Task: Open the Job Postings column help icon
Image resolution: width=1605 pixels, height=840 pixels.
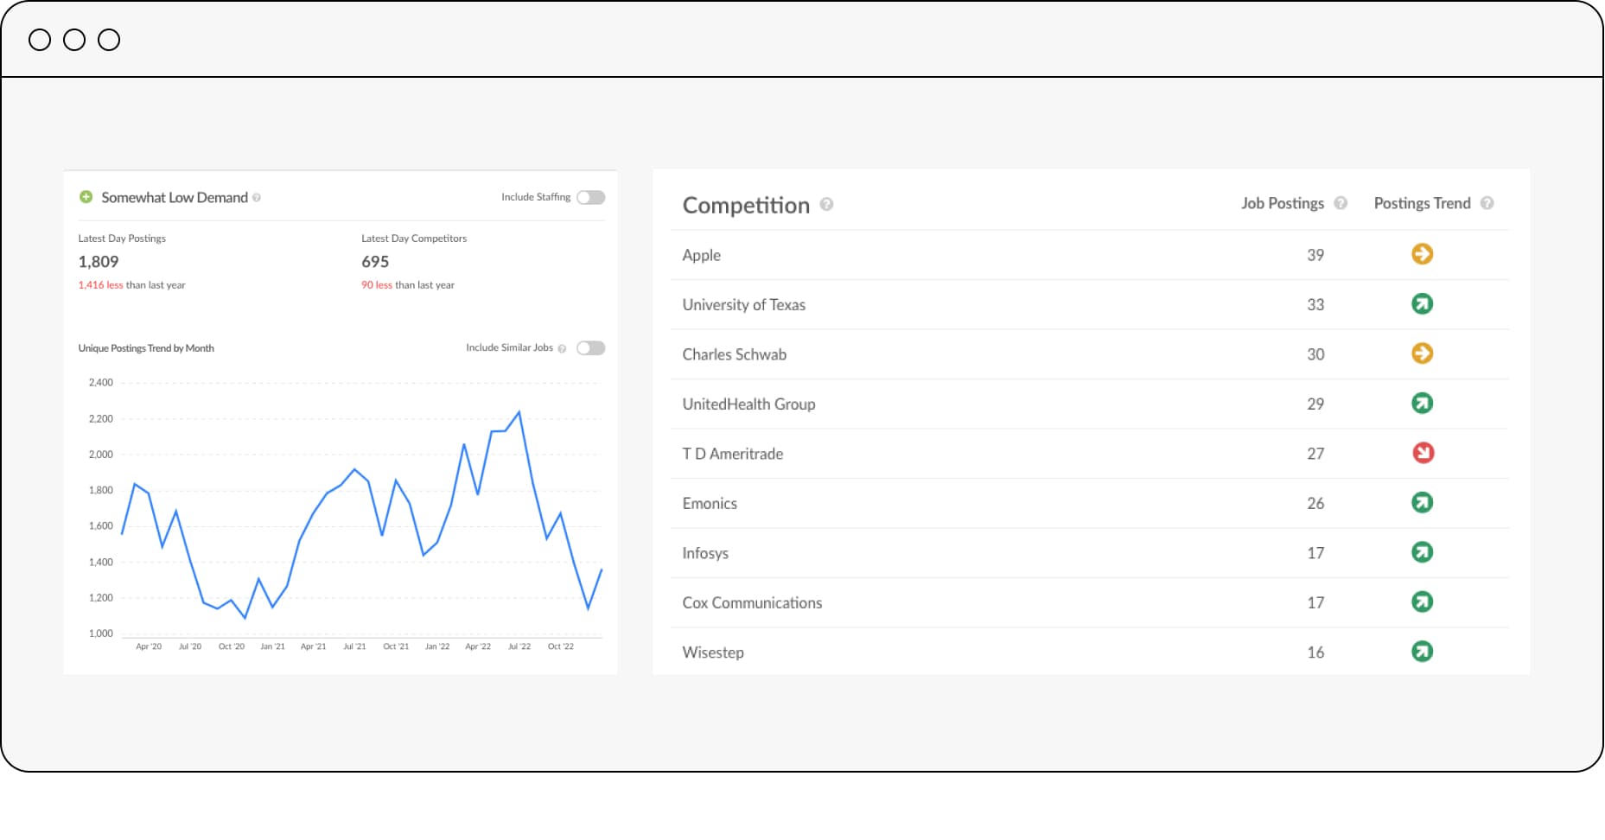Action: click(1341, 203)
